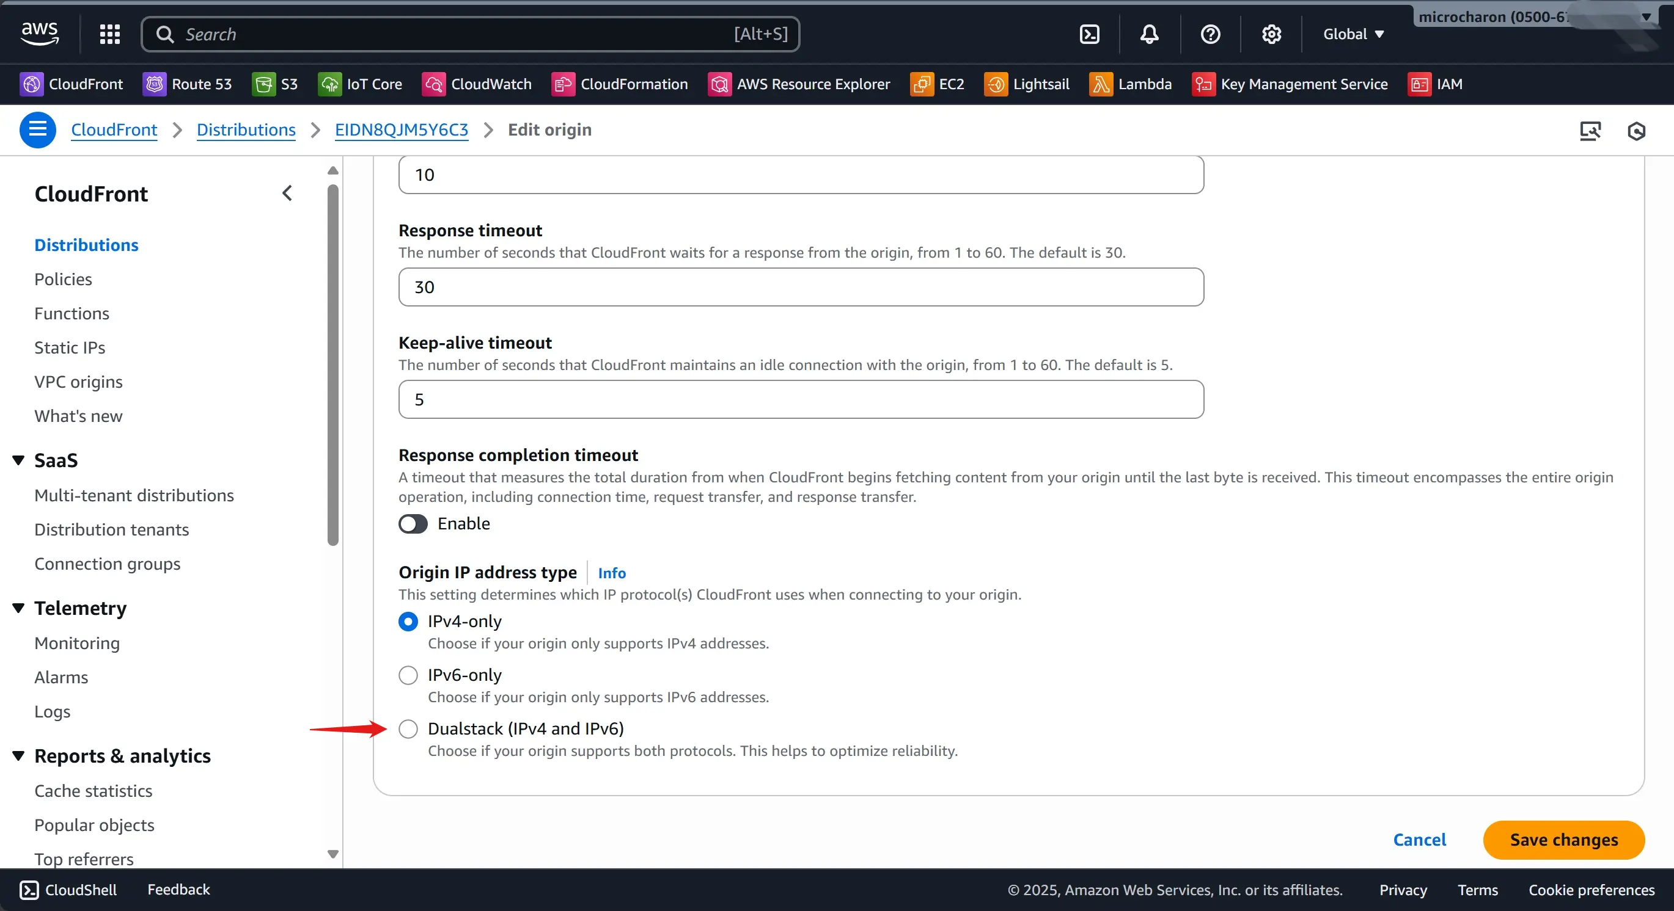Open Info link for Origin IP address type

click(x=612, y=573)
